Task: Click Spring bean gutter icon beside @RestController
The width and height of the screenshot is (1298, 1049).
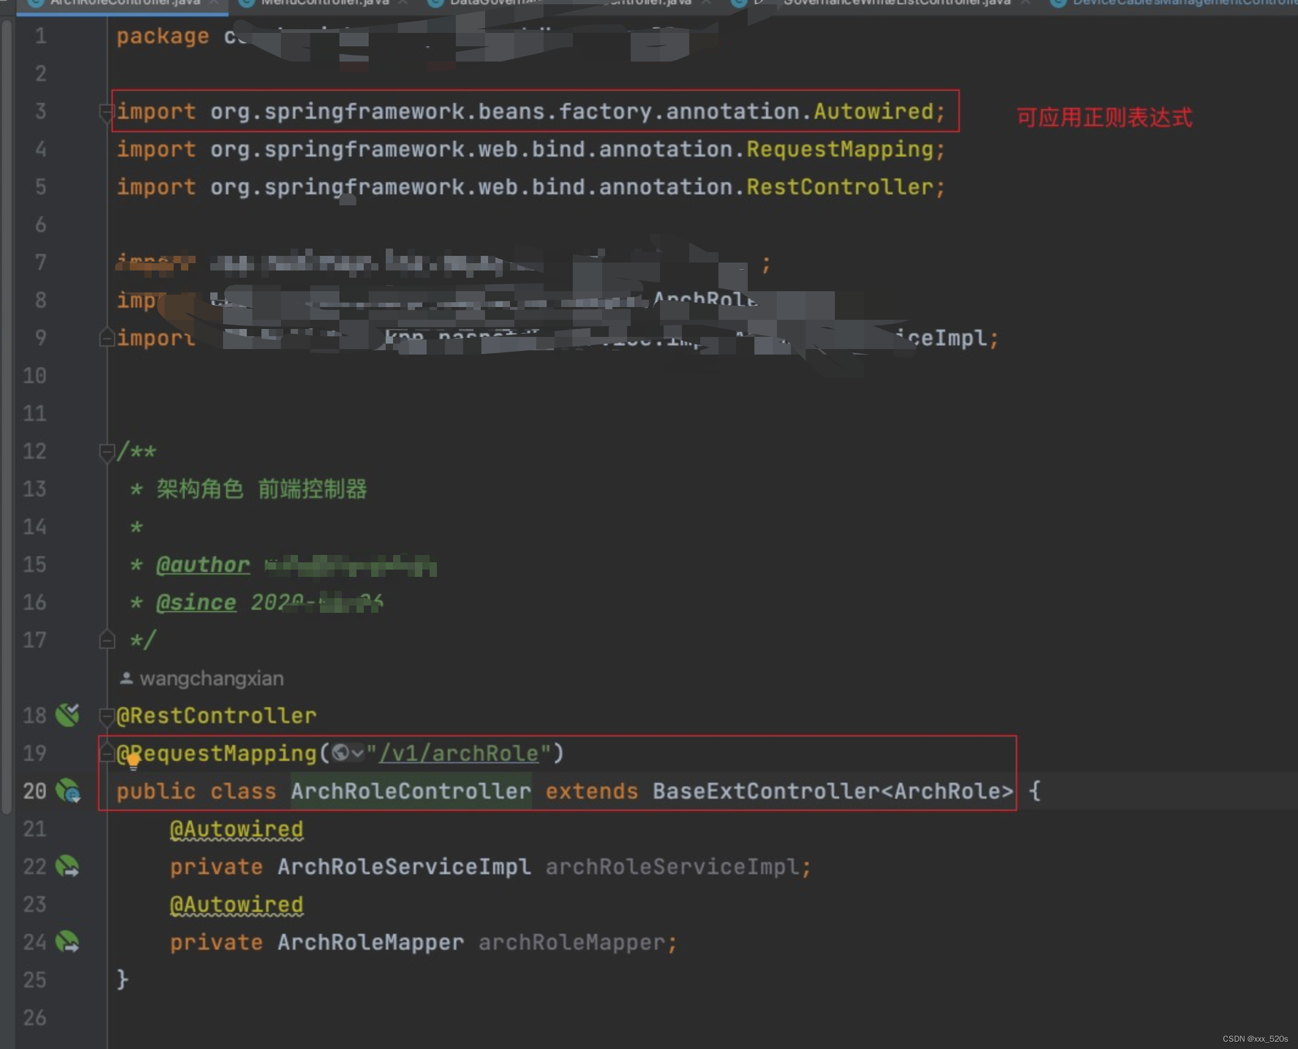Action: point(68,715)
